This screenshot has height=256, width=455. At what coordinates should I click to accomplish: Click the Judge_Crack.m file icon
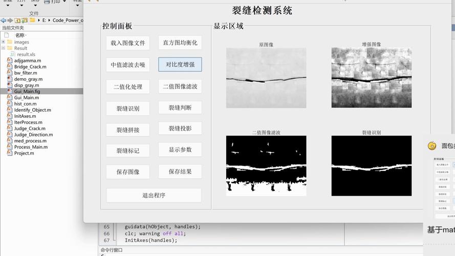tap(10, 129)
